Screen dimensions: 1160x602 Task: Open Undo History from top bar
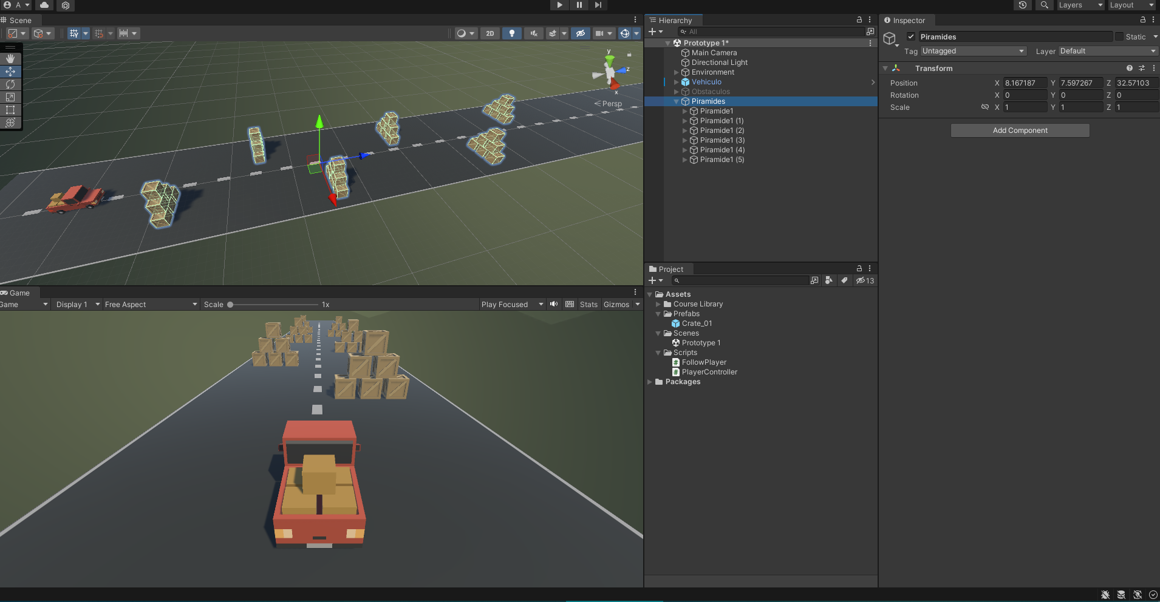[1023, 5]
